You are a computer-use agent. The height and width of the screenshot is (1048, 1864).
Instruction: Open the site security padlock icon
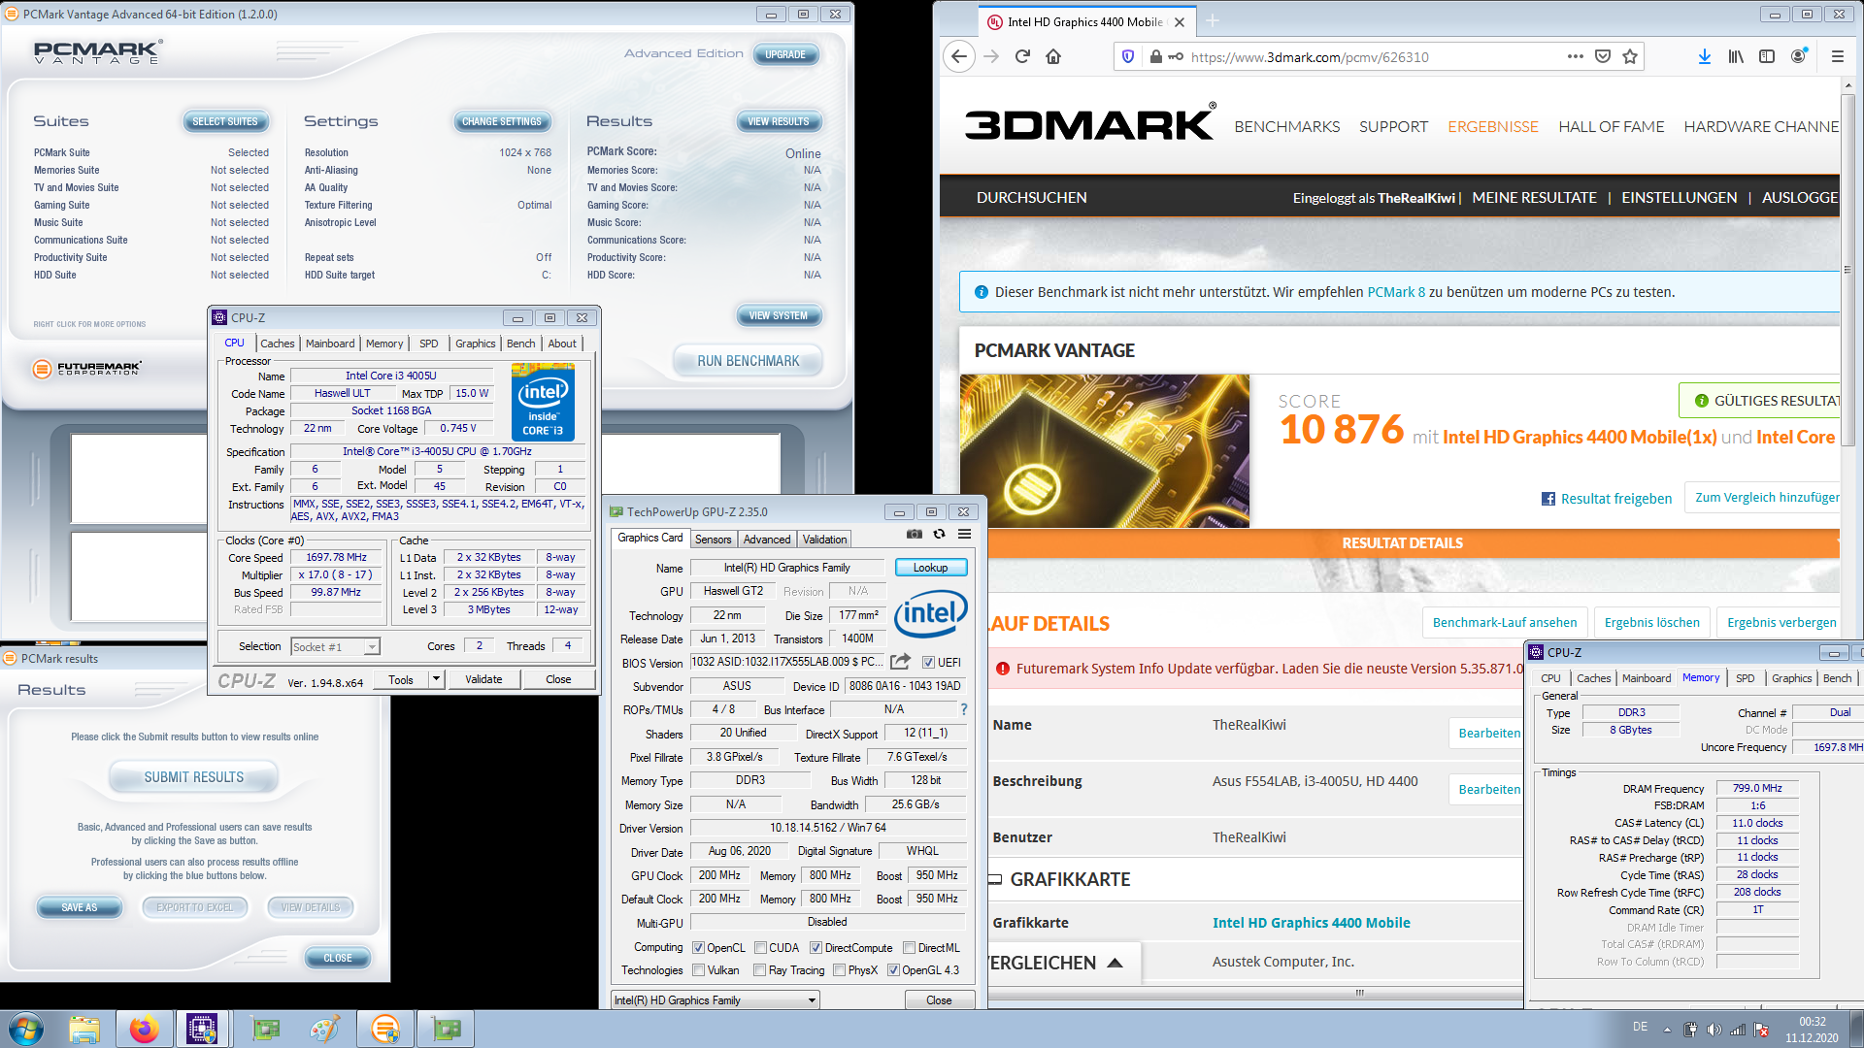pyautogui.click(x=1155, y=56)
